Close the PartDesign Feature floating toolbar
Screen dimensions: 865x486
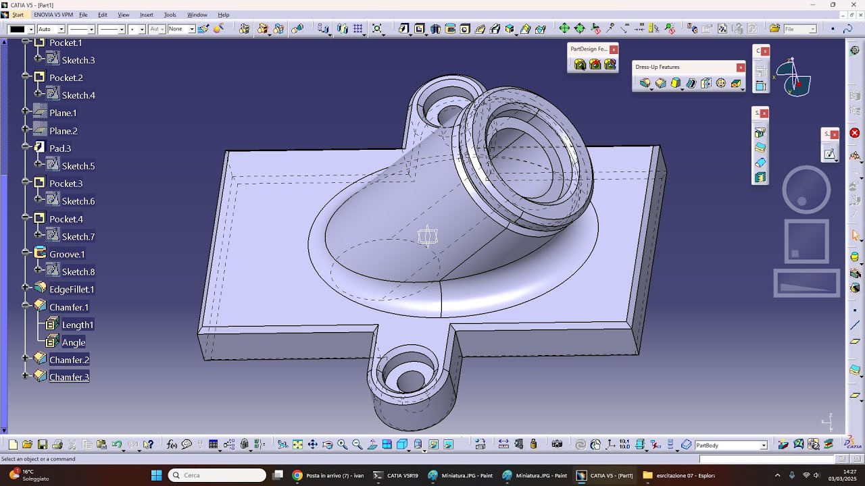pos(614,49)
